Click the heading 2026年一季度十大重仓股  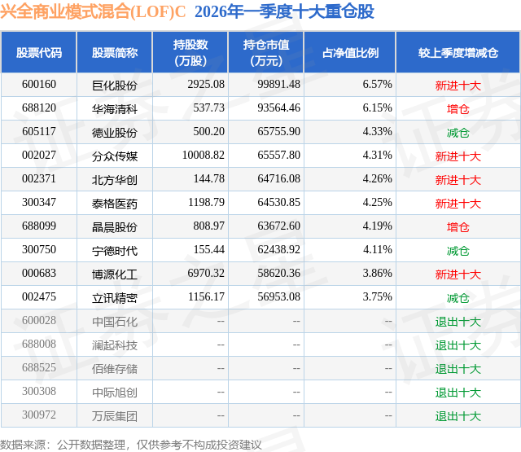click(x=284, y=11)
